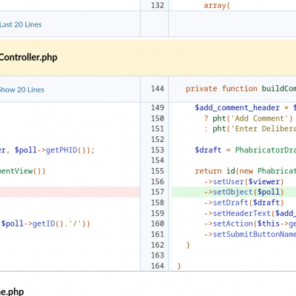This screenshot has width=296, height=296.
Task: Select added line number 157
Action: point(158,192)
